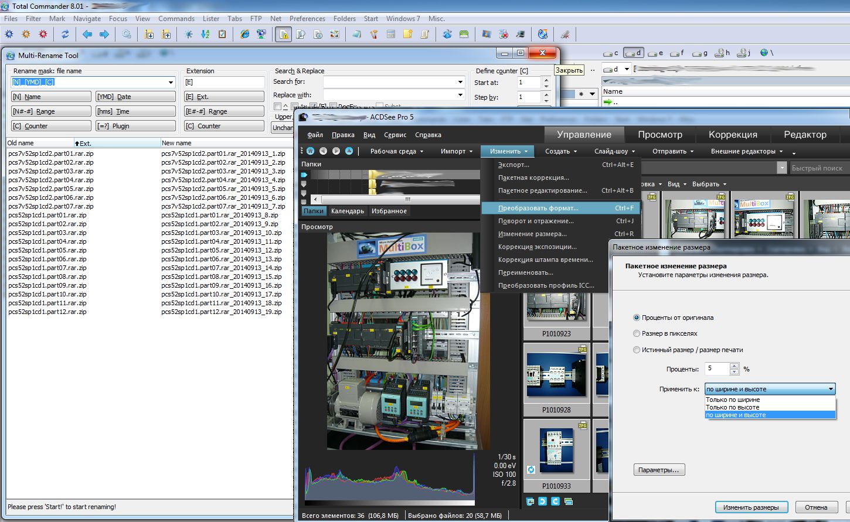This screenshot has height=522, width=850.
Task: Click the ACDSee up-folder round icon
Action: pos(349,151)
